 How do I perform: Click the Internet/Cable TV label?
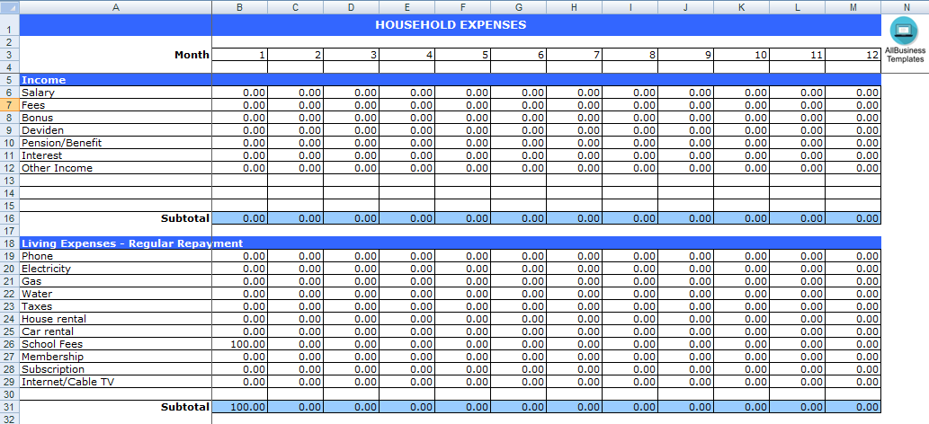click(67, 382)
